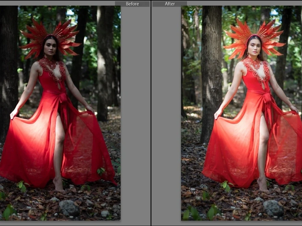302x226 pixels.
Task: Select the After view label
Action: 169,4
